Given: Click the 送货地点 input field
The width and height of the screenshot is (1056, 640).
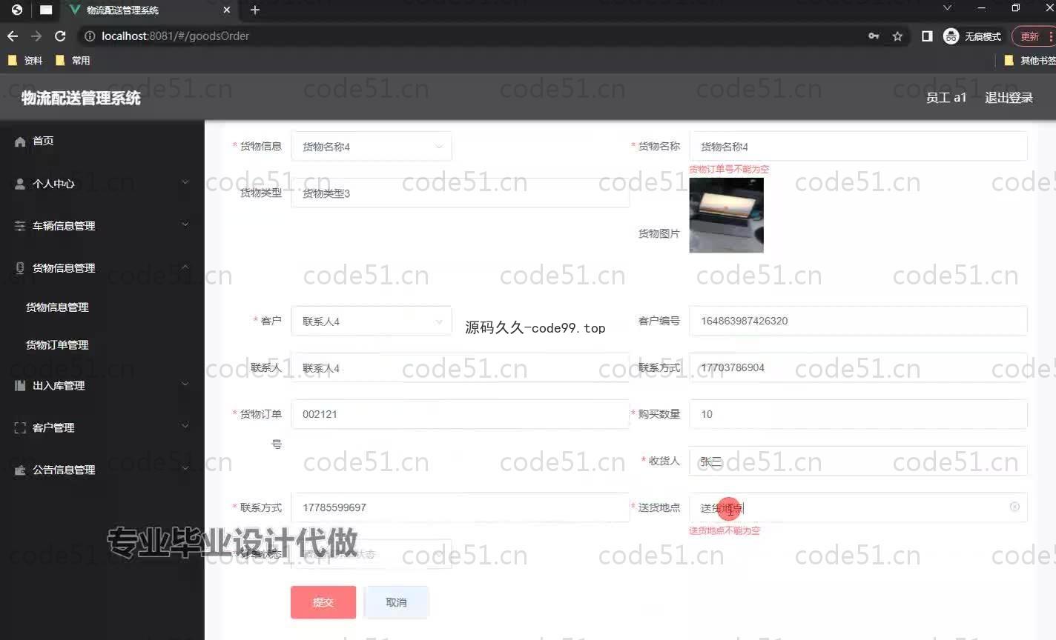Looking at the screenshot, I should coord(858,507).
